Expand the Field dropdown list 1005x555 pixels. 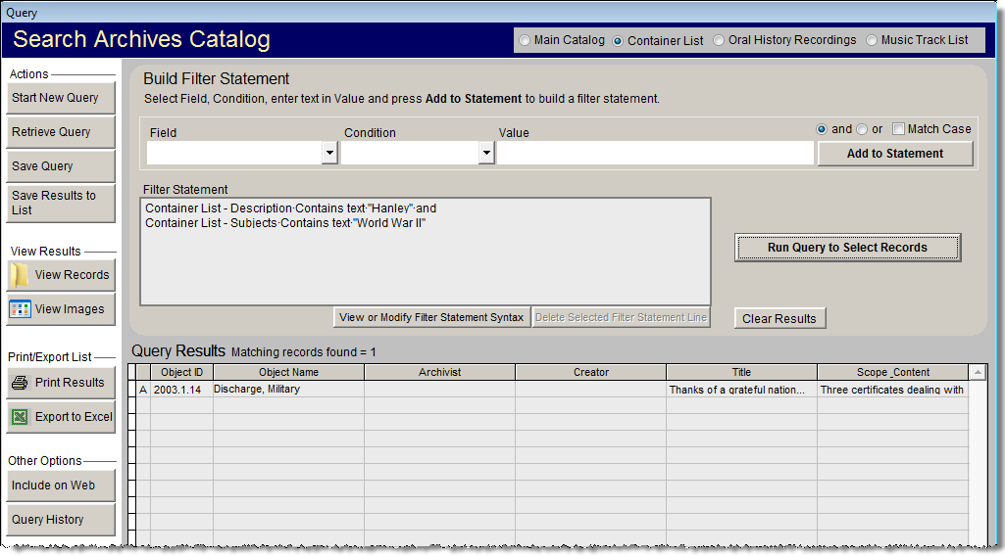[x=329, y=154]
